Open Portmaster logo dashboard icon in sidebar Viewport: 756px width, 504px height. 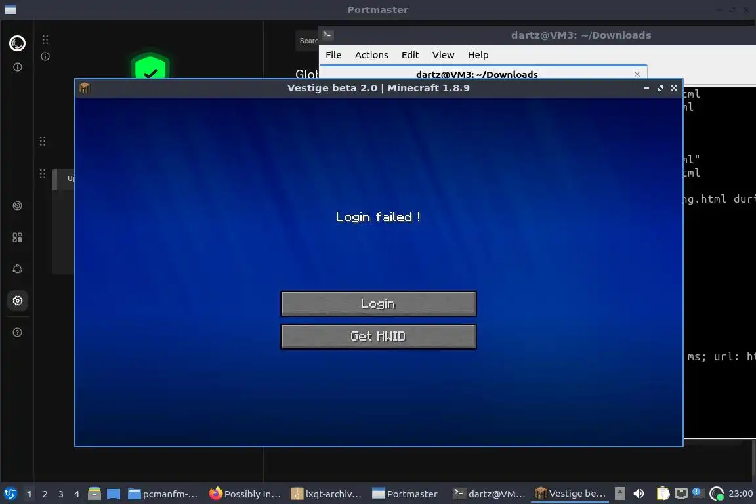coord(17,43)
